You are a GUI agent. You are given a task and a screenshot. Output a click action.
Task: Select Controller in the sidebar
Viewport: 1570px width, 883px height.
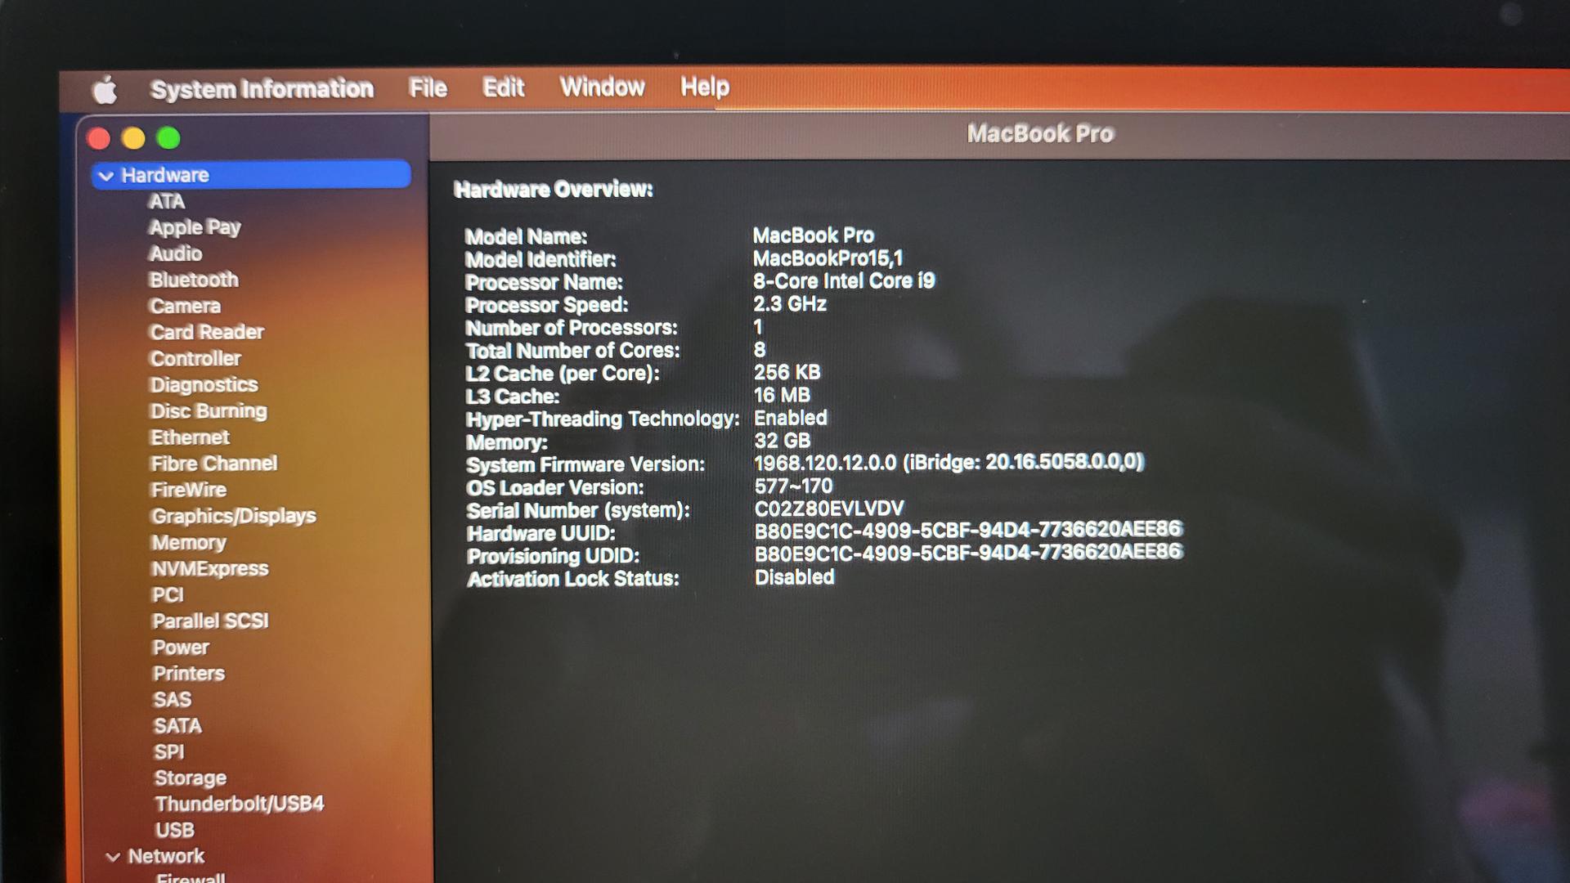195,358
